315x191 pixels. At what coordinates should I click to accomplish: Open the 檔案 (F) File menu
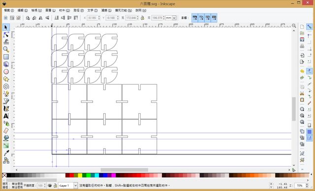click(9, 10)
